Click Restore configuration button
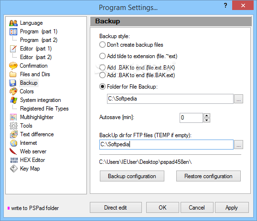The height and width of the screenshot is (221, 257). [208, 176]
